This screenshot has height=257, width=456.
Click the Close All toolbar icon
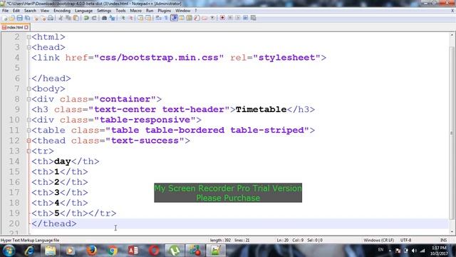click(x=43, y=18)
